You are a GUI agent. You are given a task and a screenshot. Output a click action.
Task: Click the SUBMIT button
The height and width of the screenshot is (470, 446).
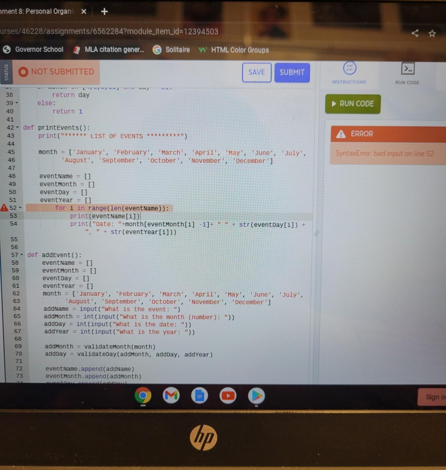coord(292,72)
